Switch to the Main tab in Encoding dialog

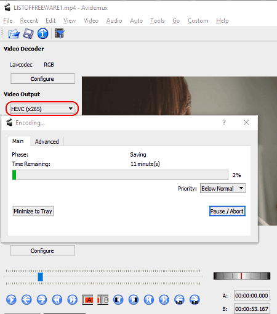click(18, 141)
